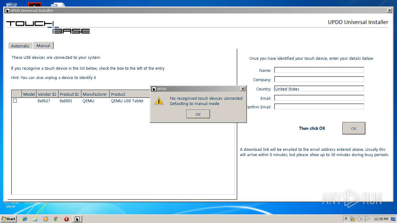The width and height of the screenshot is (397, 223).
Task: Click the Touch-Base logo
Action: tap(48, 27)
